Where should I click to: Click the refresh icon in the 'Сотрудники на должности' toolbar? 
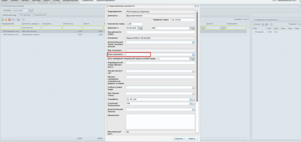271,24
